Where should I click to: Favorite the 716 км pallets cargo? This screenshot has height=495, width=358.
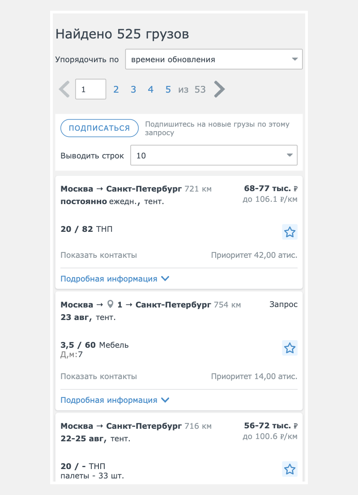(x=290, y=469)
